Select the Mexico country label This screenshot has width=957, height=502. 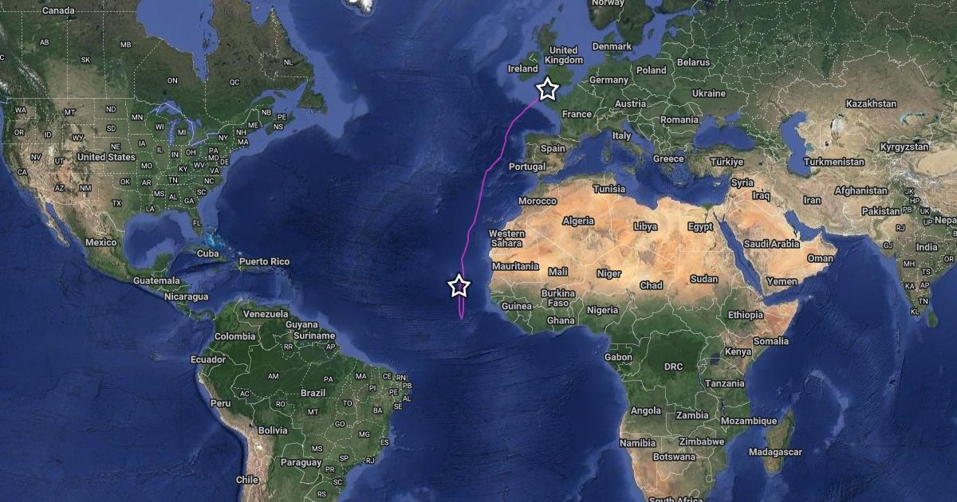pos(100,242)
